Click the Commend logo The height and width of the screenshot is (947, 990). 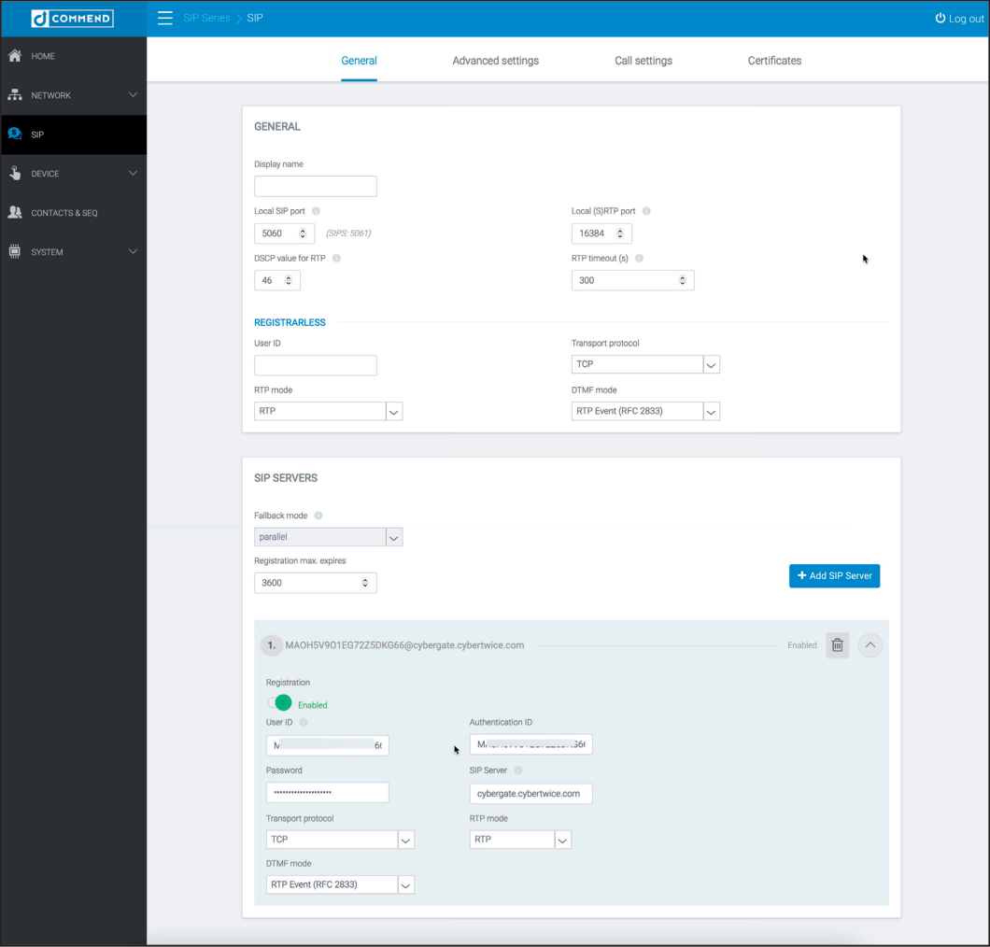coord(73,19)
